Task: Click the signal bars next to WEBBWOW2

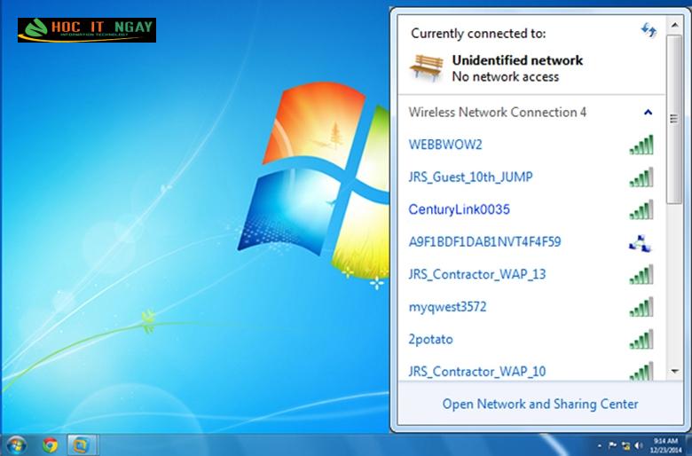Action: [x=641, y=145]
